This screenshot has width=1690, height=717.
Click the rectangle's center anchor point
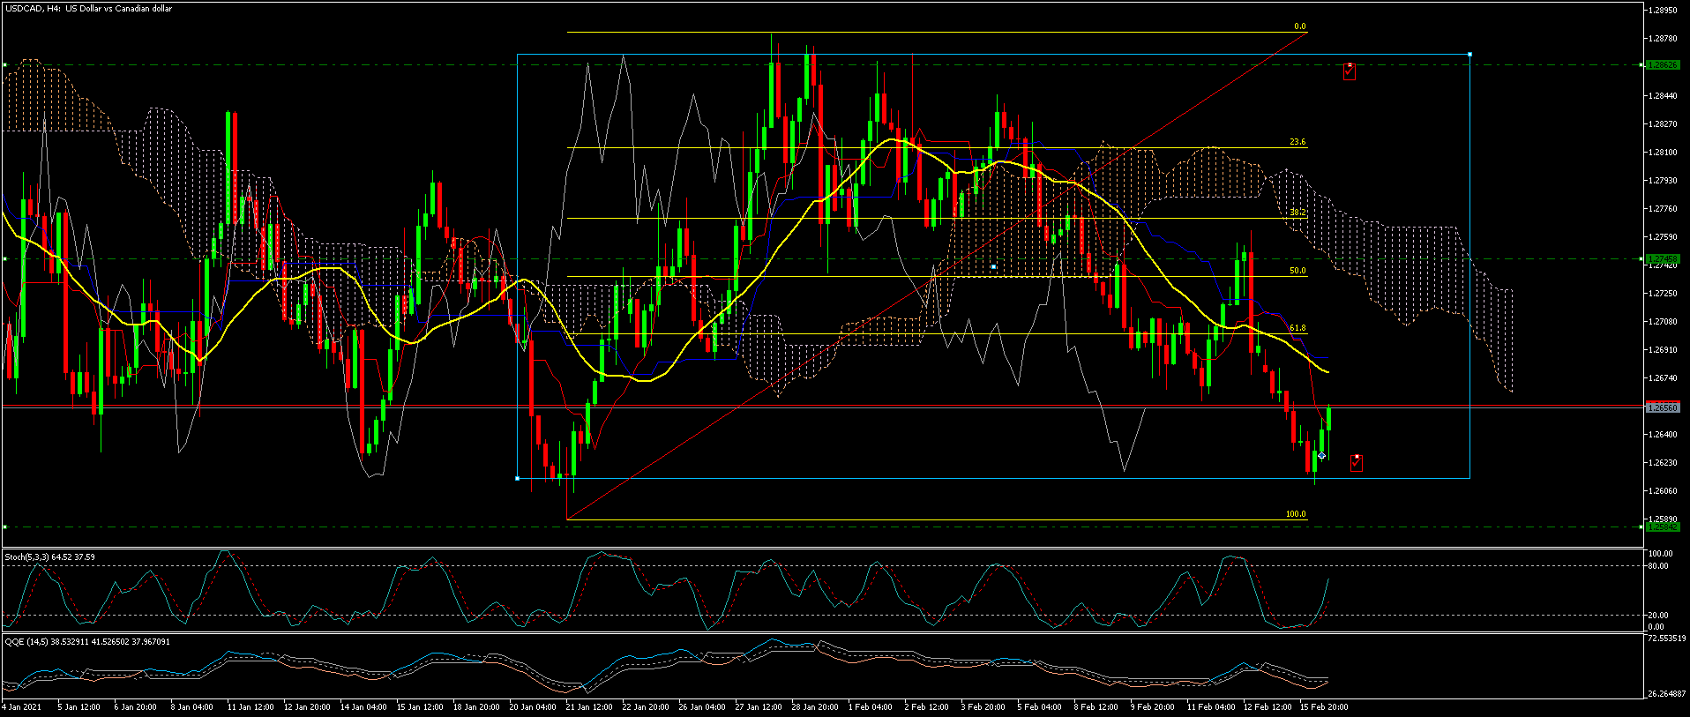click(994, 266)
